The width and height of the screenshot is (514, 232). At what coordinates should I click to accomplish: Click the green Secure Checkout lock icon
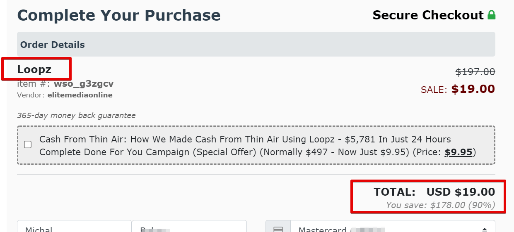[x=491, y=15]
